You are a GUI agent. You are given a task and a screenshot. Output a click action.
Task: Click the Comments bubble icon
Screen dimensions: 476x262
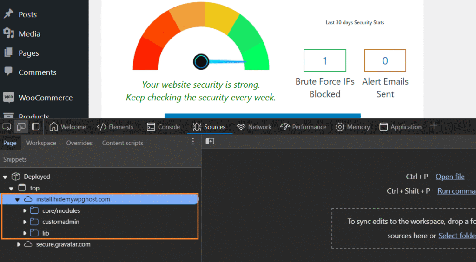(x=8, y=71)
